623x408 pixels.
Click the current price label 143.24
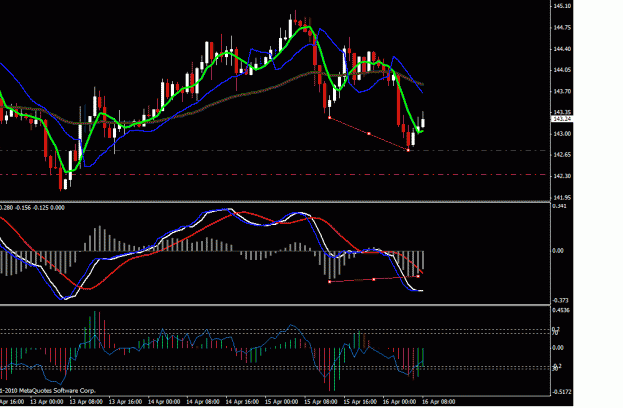562,119
